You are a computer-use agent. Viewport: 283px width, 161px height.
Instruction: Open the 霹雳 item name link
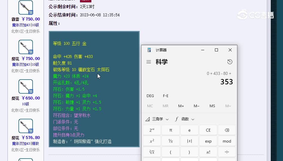15,19
